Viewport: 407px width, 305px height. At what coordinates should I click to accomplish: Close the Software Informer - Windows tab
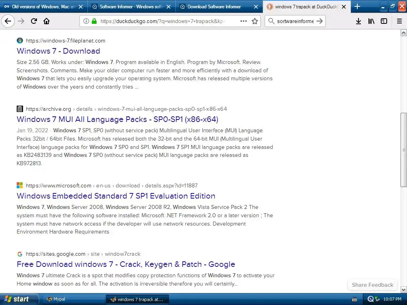point(169,7)
